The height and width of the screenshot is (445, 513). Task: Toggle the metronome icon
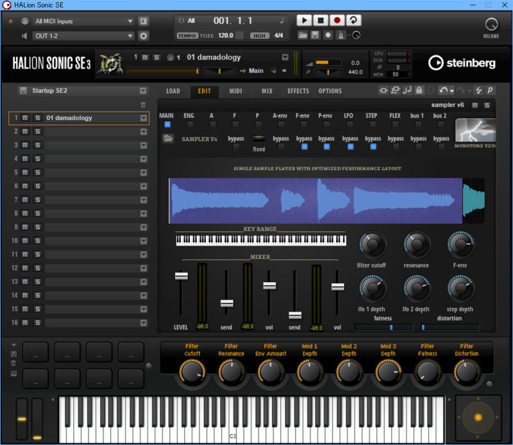(x=341, y=35)
